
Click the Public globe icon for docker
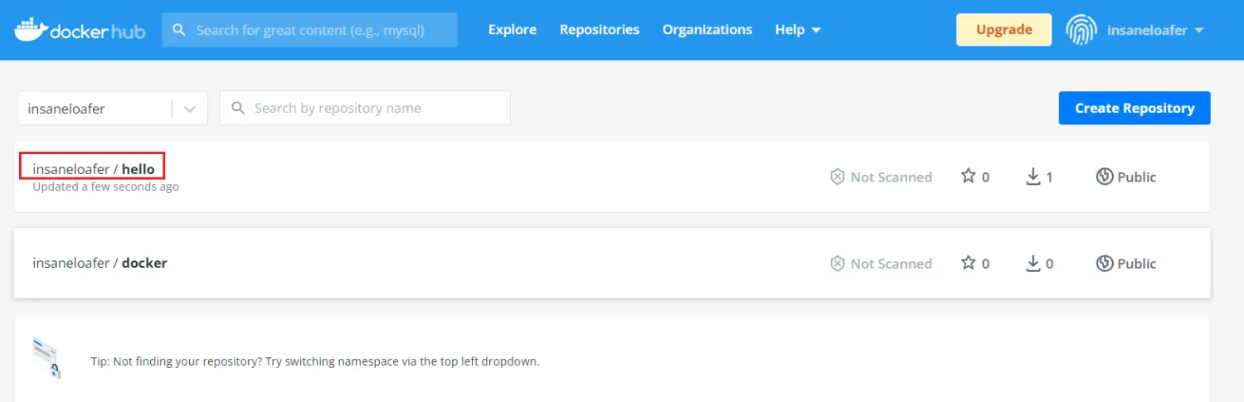(1104, 264)
